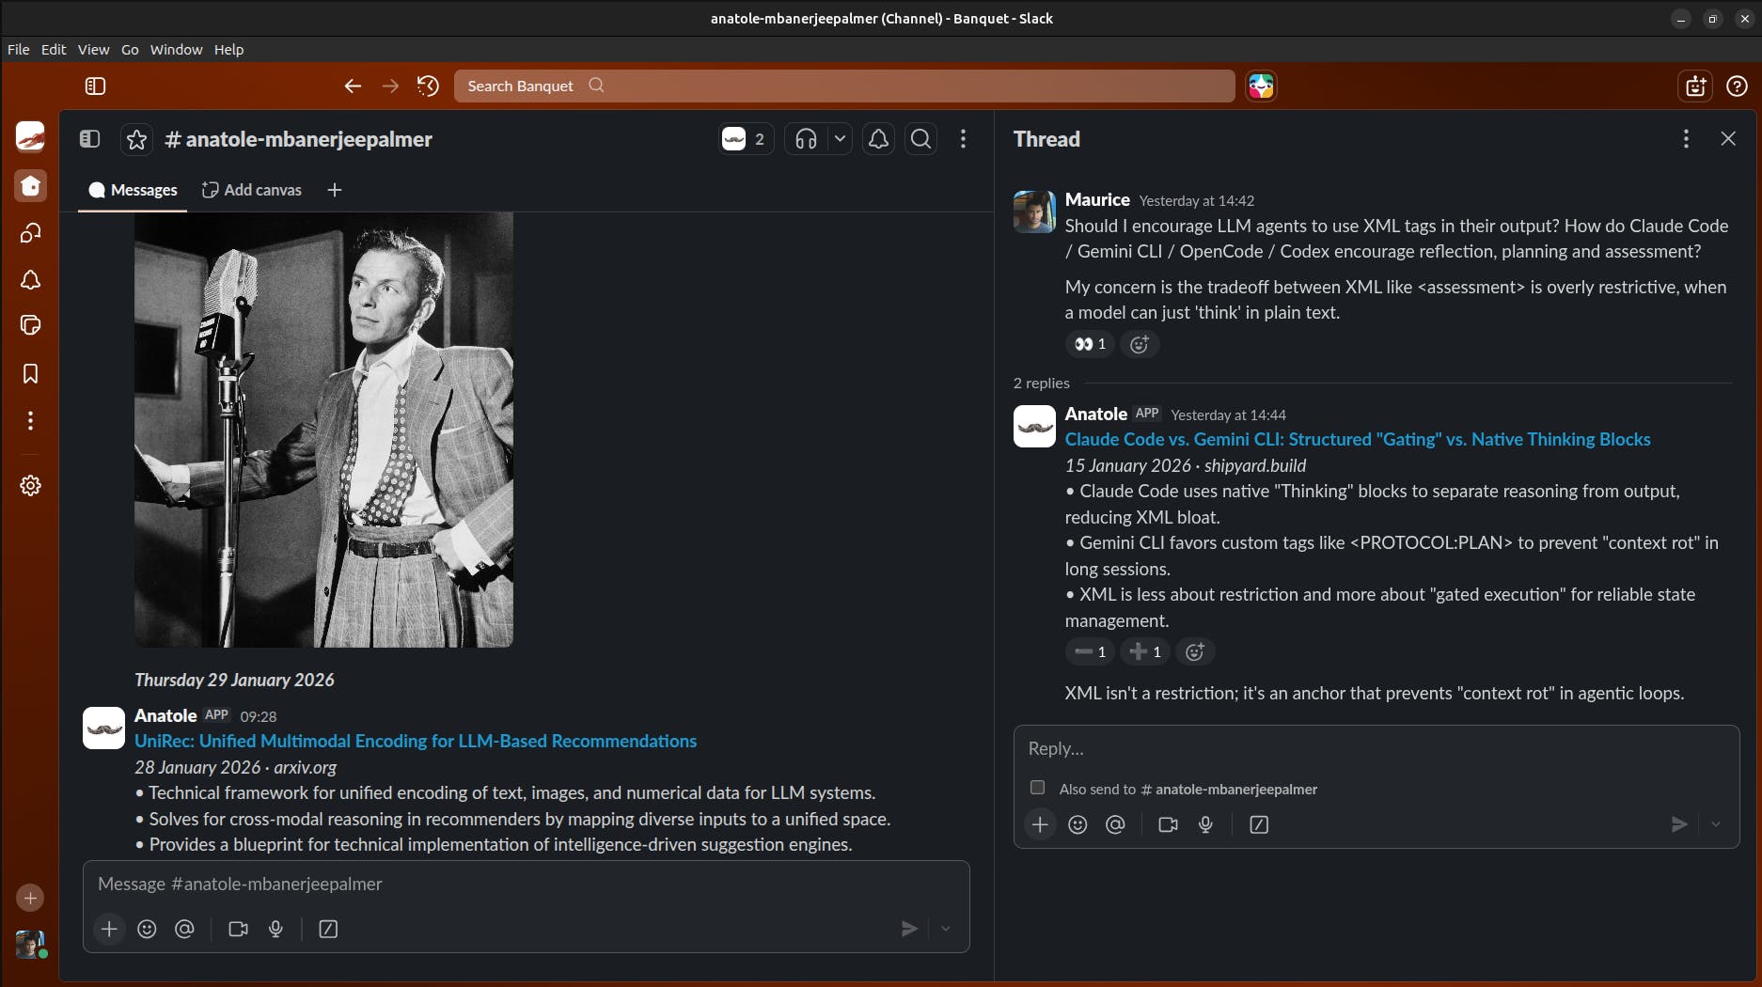Open the channel name anatole-mbanerjeepalmer details
The height and width of the screenshot is (987, 1762).
(x=299, y=139)
